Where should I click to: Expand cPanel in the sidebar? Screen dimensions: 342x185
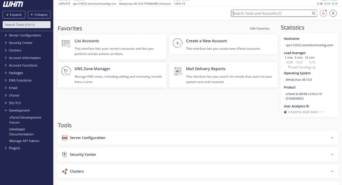click(x=6, y=95)
